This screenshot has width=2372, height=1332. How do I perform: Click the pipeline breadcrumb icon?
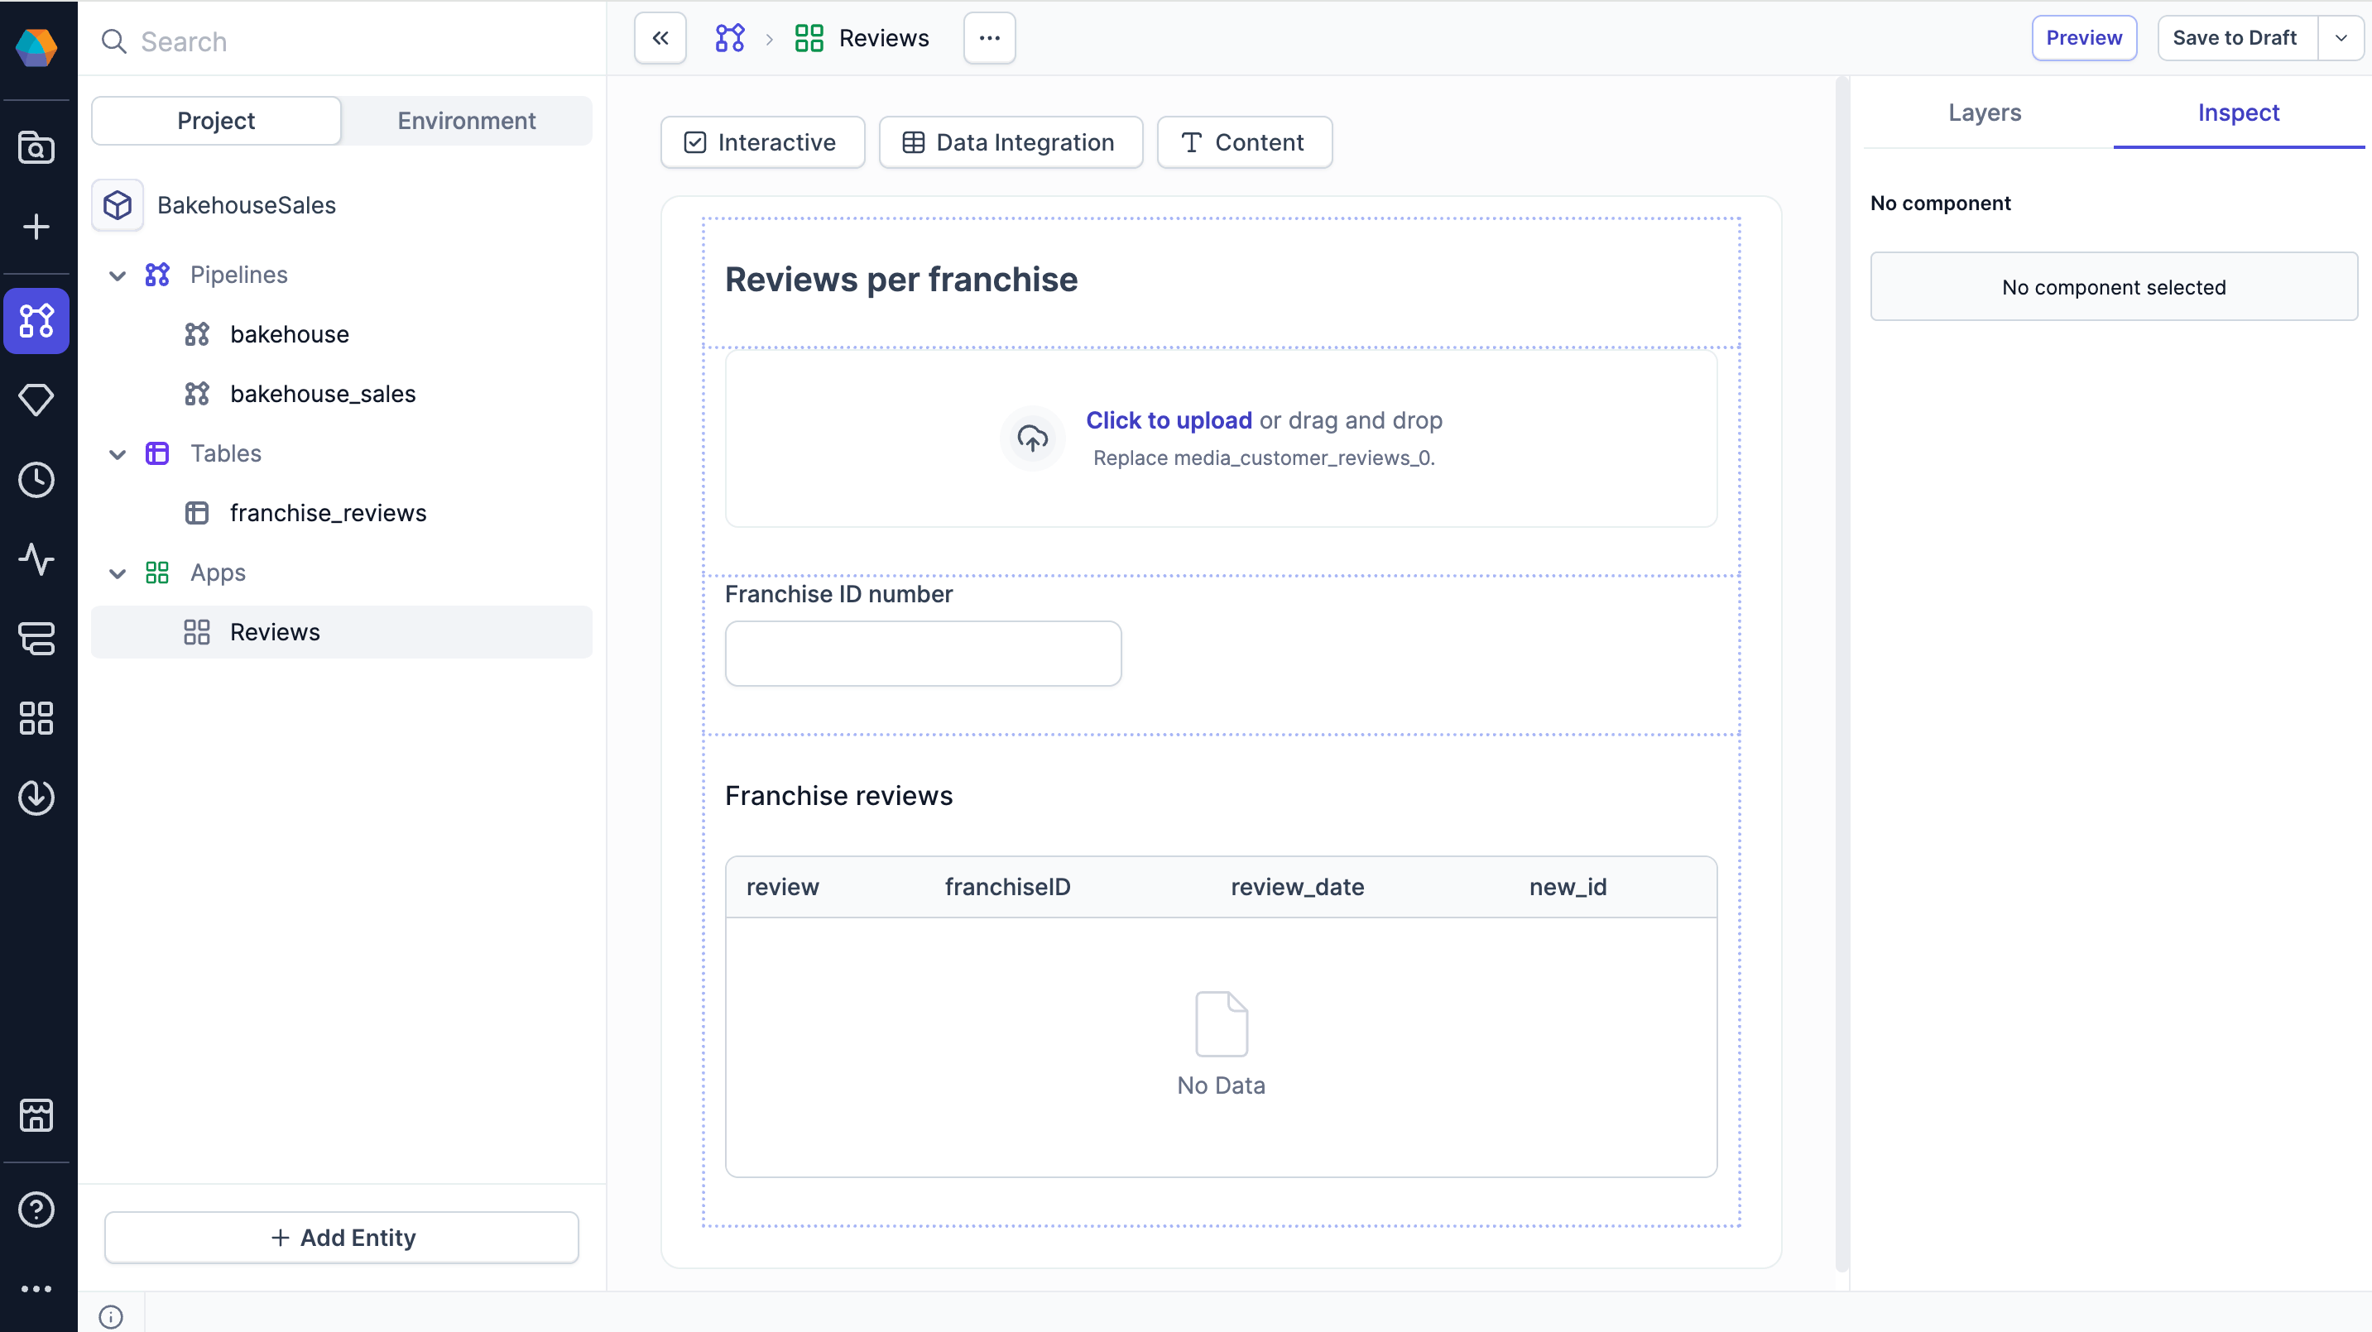click(730, 38)
